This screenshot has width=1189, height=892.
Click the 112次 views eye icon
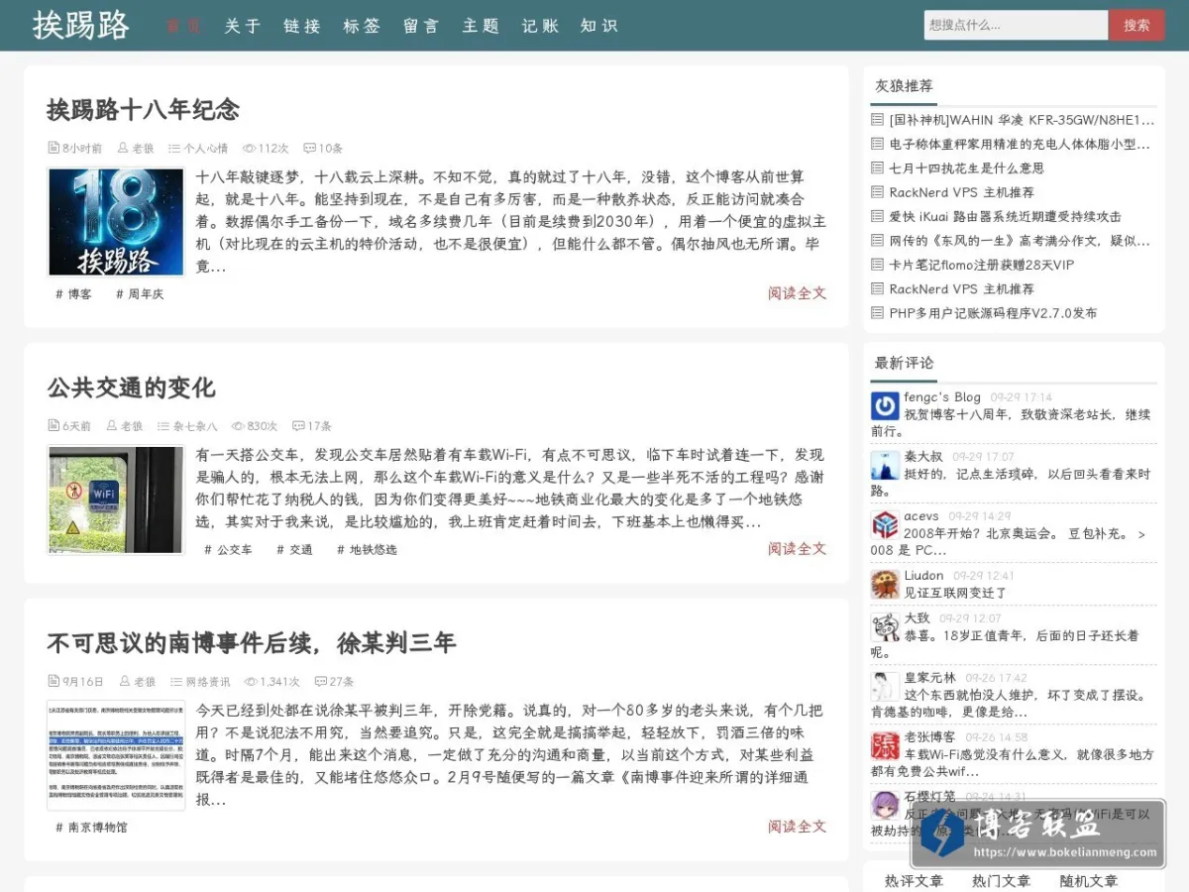(249, 149)
